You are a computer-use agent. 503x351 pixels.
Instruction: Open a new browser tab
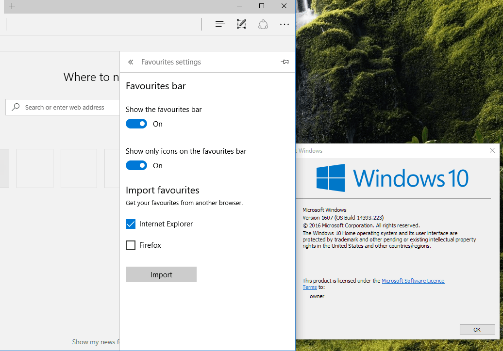click(11, 6)
